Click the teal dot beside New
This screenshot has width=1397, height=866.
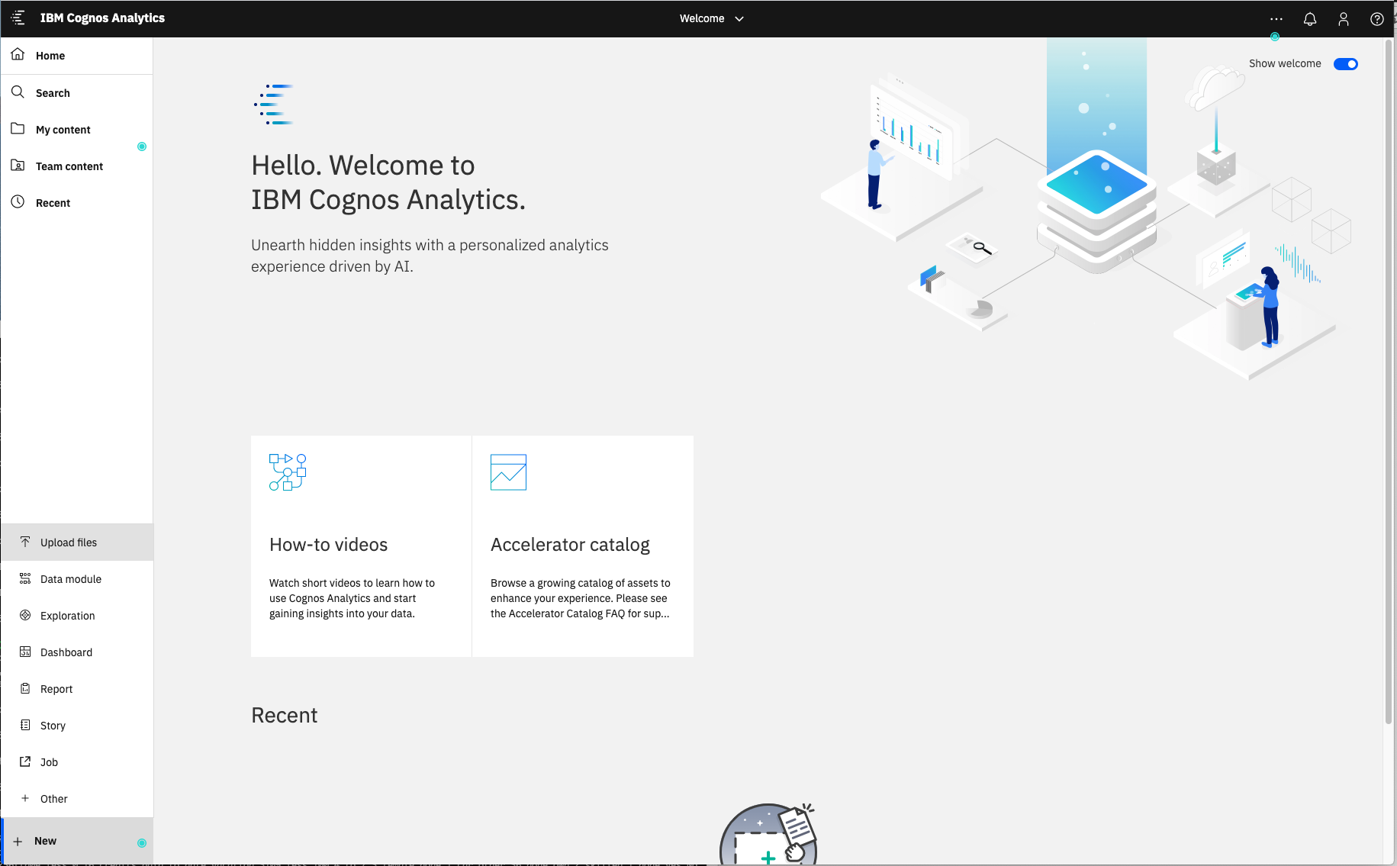142,843
